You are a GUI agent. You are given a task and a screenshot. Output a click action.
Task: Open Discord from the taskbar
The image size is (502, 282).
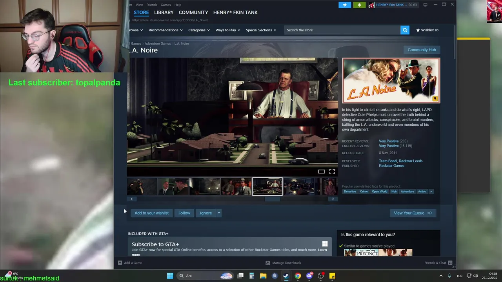click(x=309, y=276)
